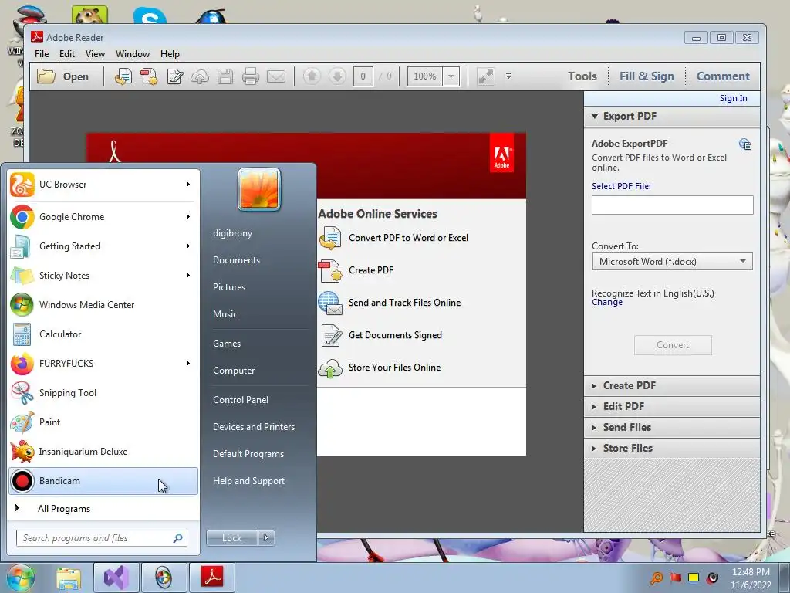Viewport: 790px width, 593px height.
Task: Click the page number field in toolbar
Action: (x=363, y=76)
